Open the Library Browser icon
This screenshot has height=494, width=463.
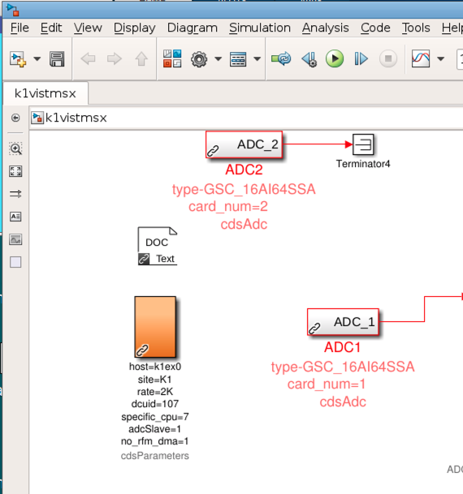172,58
